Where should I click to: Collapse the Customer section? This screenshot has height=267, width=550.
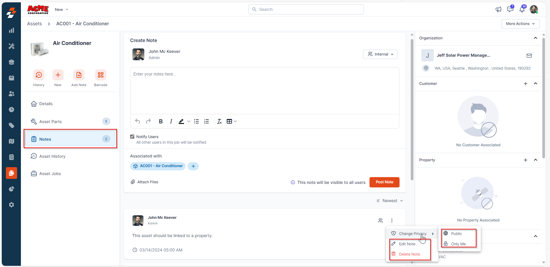coord(536,83)
